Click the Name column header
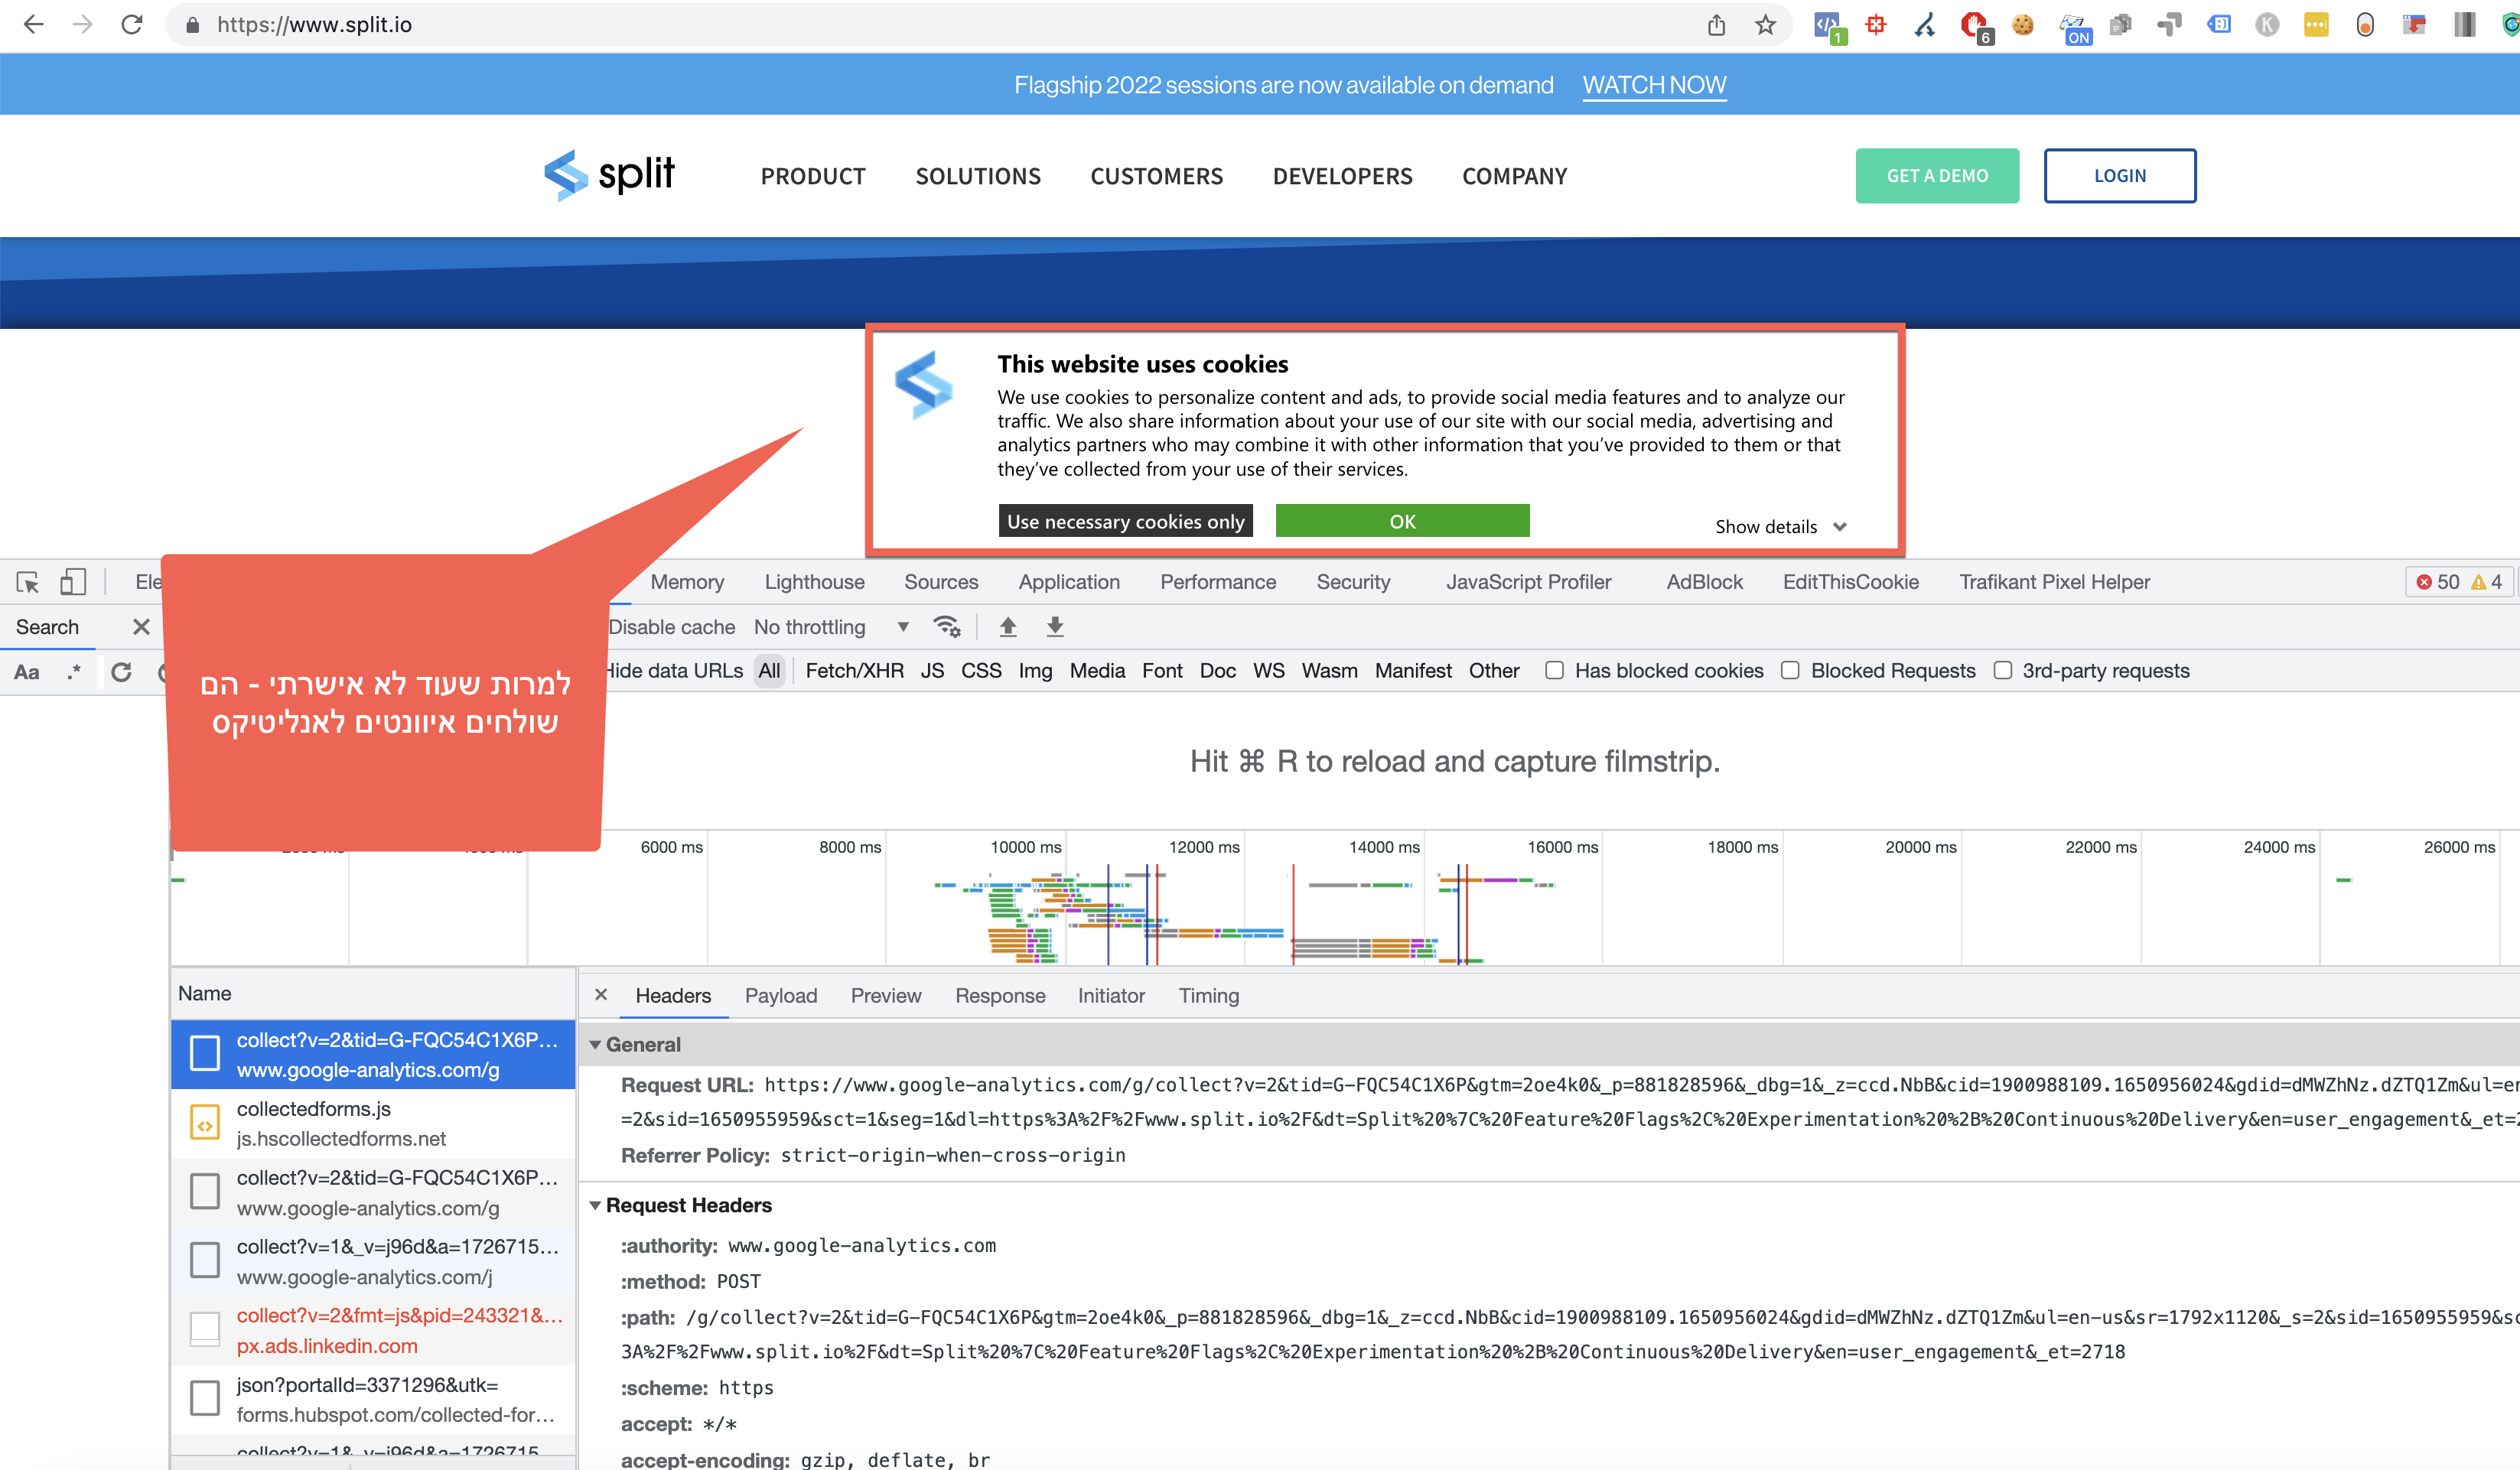The height and width of the screenshot is (1470, 2520). tap(372, 993)
